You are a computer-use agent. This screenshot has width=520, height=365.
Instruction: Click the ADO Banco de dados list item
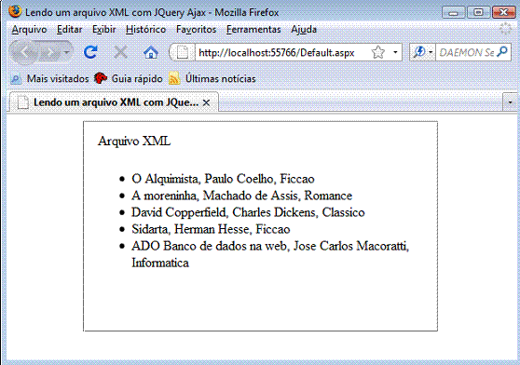(x=270, y=254)
